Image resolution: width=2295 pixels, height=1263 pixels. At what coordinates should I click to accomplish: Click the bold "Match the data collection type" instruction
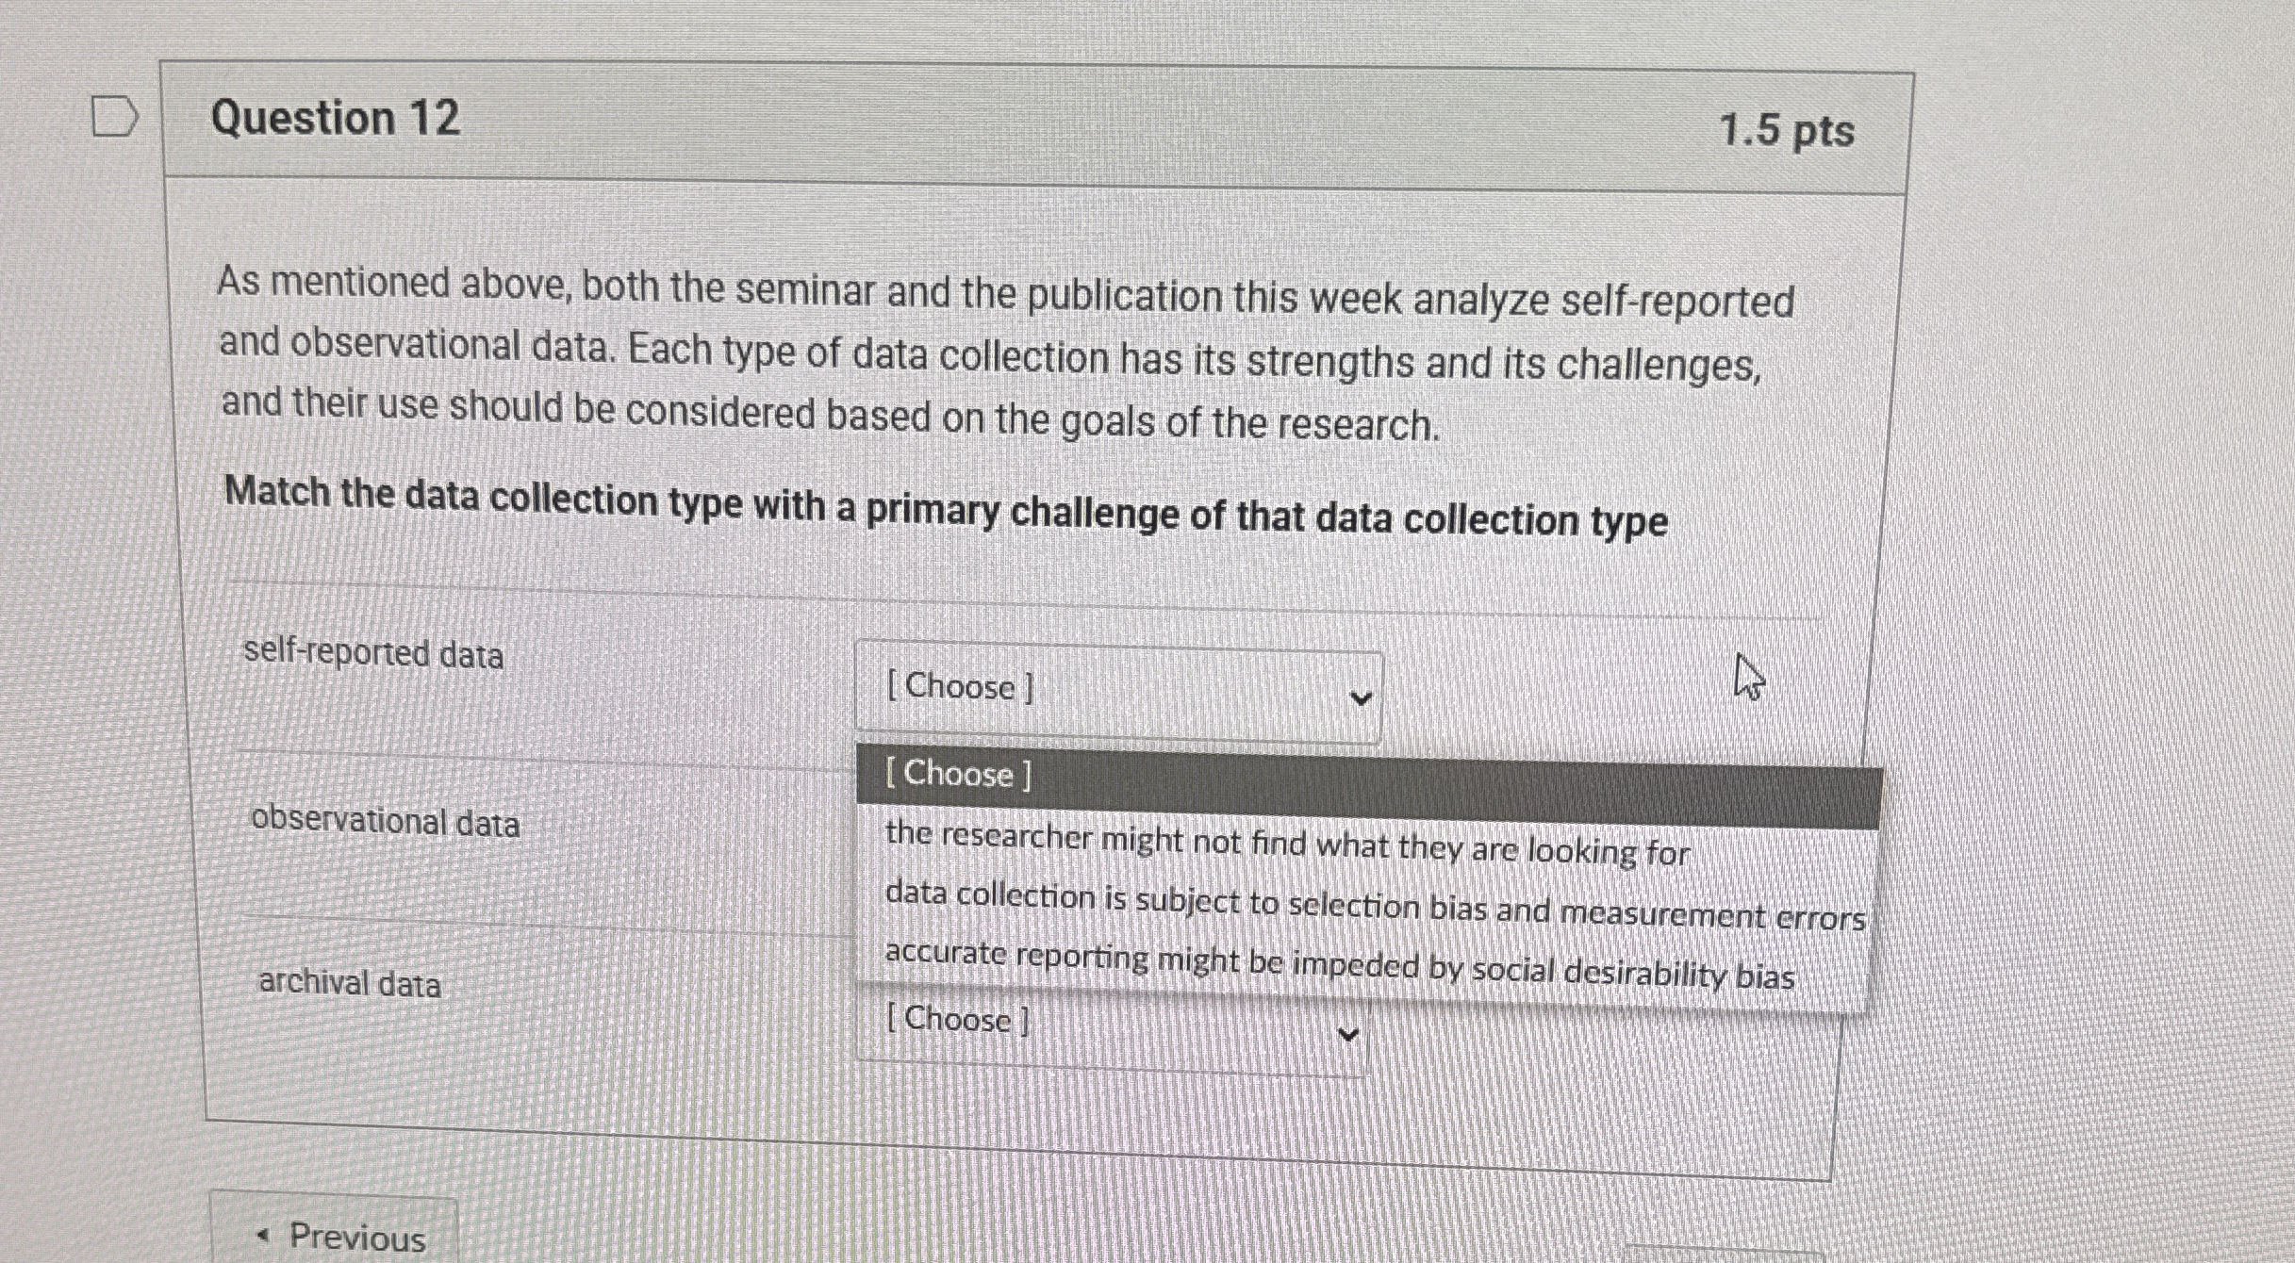(x=946, y=506)
